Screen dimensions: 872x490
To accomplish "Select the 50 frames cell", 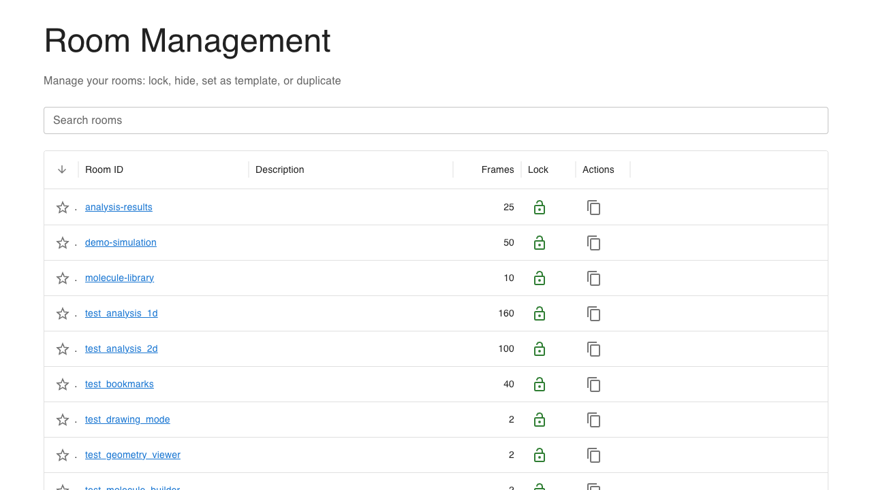I will 487,242.
